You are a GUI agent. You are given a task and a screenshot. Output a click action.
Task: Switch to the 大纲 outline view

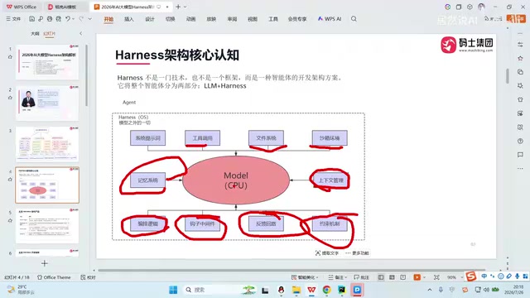click(x=35, y=34)
